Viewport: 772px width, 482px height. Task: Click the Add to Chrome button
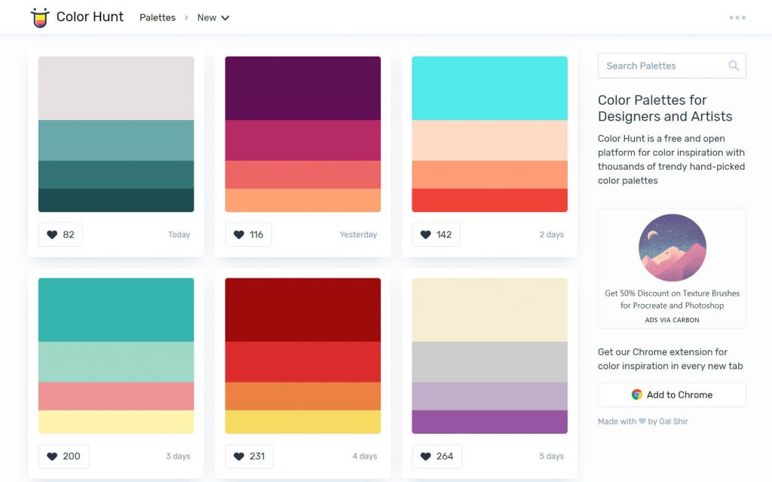click(x=672, y=395)
